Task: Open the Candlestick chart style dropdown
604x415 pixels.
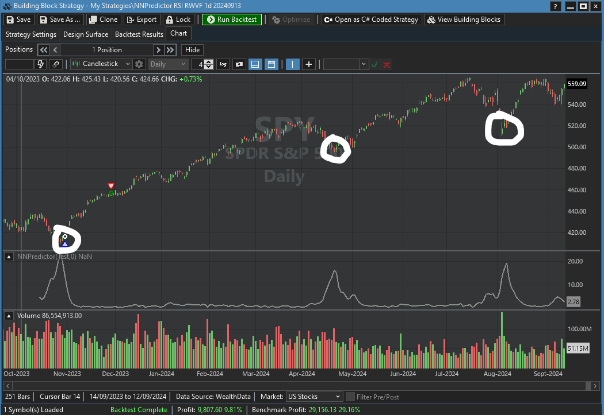Action: (101, 64)
